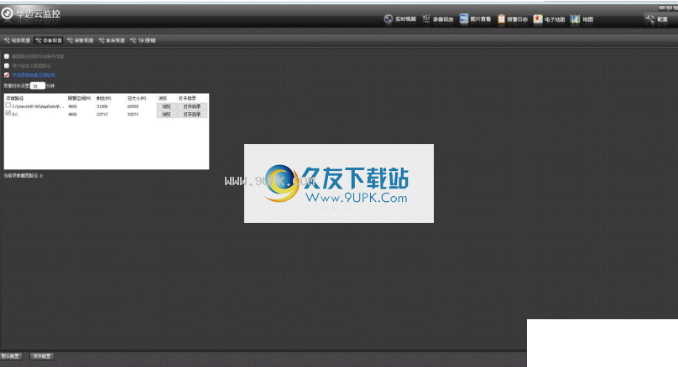Click the 保存配置 save config button
The width and height of the screenshot is (678, 367).
[42, 356]
